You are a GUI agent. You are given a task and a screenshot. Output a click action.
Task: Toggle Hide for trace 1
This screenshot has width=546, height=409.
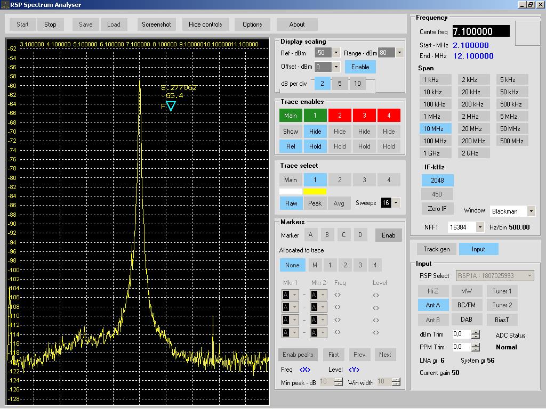[315, 132]
